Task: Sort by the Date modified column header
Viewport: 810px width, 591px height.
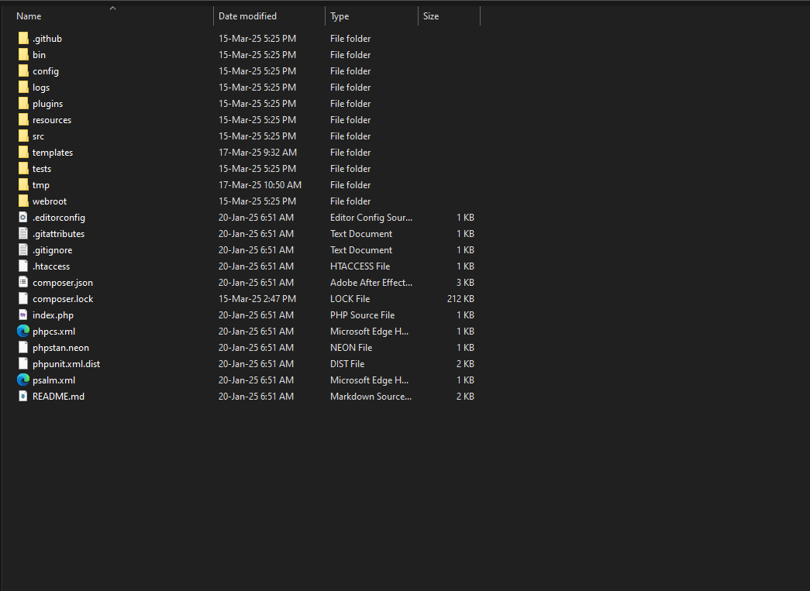Action: click(247, 16)
